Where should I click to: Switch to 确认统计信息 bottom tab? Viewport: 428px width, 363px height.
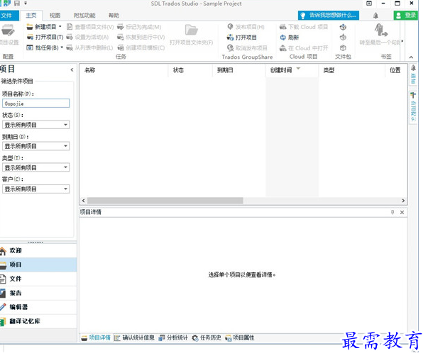click(x=134, y=338)
